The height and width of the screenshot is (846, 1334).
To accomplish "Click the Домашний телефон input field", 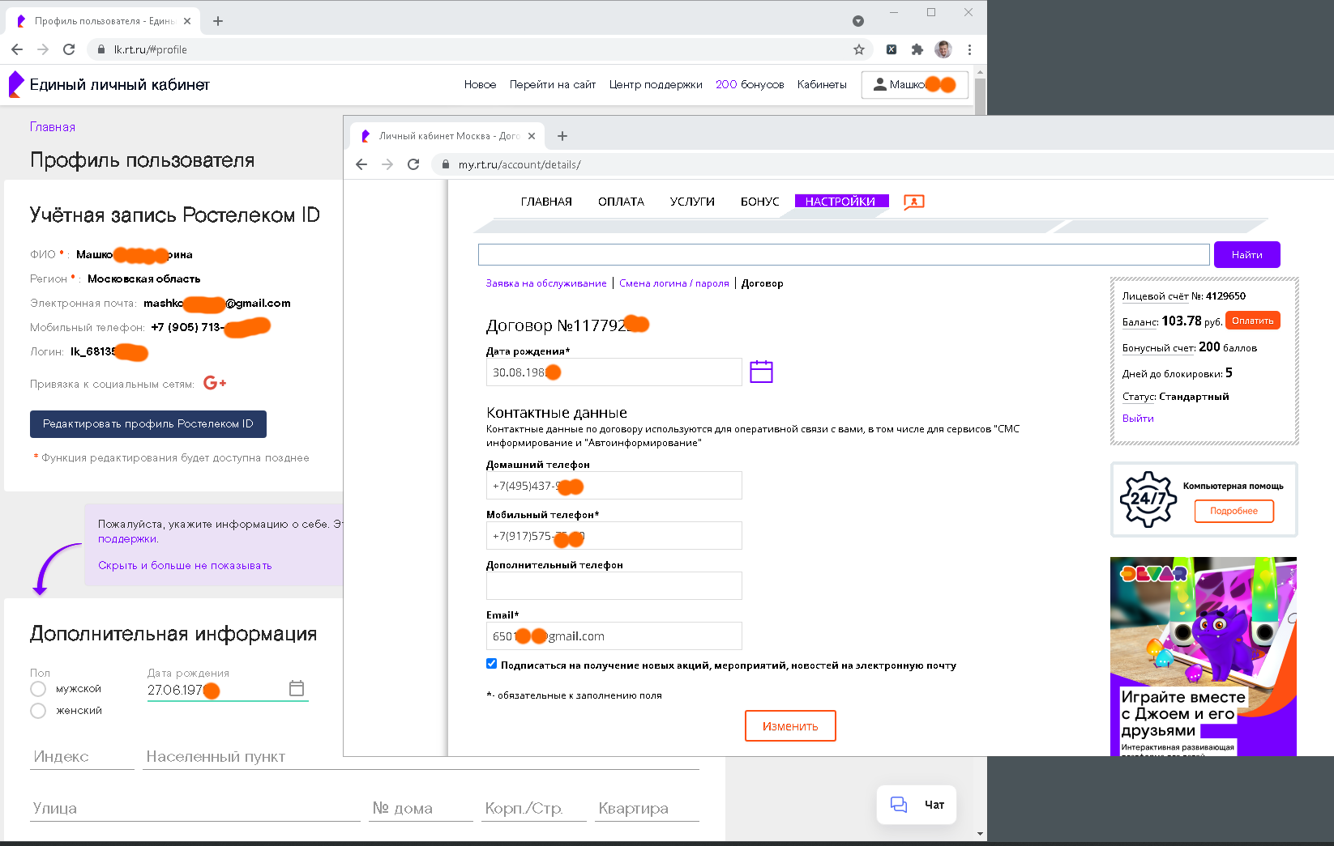I will click(614, 486).
